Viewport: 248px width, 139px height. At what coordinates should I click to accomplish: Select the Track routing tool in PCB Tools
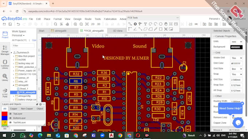click(130, 24)
